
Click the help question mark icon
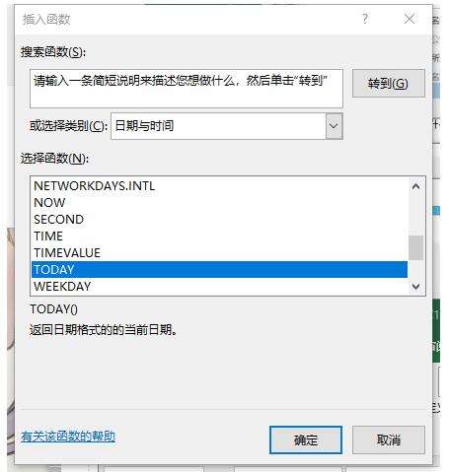coord(365,19)
